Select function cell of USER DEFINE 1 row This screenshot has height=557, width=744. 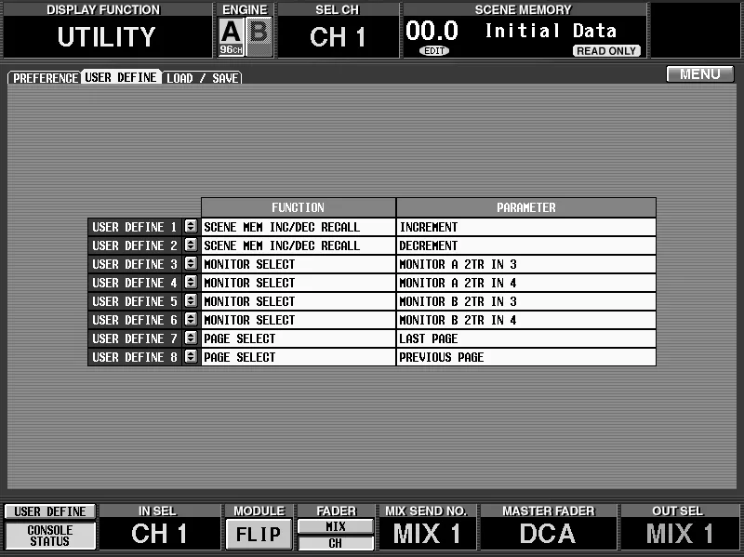point(299,227)
